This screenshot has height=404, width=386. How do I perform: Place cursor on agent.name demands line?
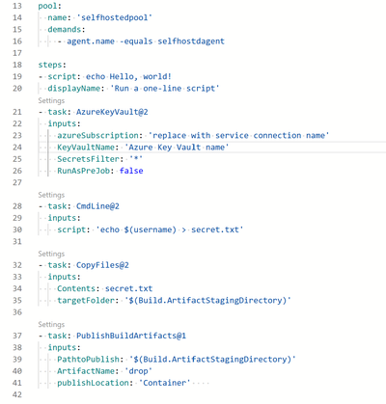tap(141, 41)
